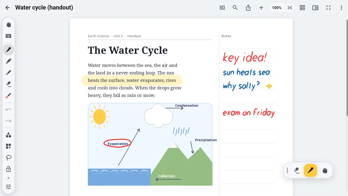Viewport: 348px width, 196px height.
Task: Click the "Precipitation" diagram label
Action: pos(206,140)
